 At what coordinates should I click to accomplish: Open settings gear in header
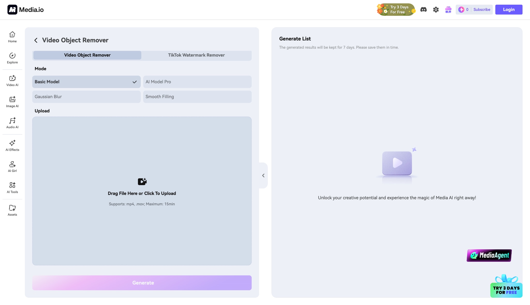(x=436, y=10)
